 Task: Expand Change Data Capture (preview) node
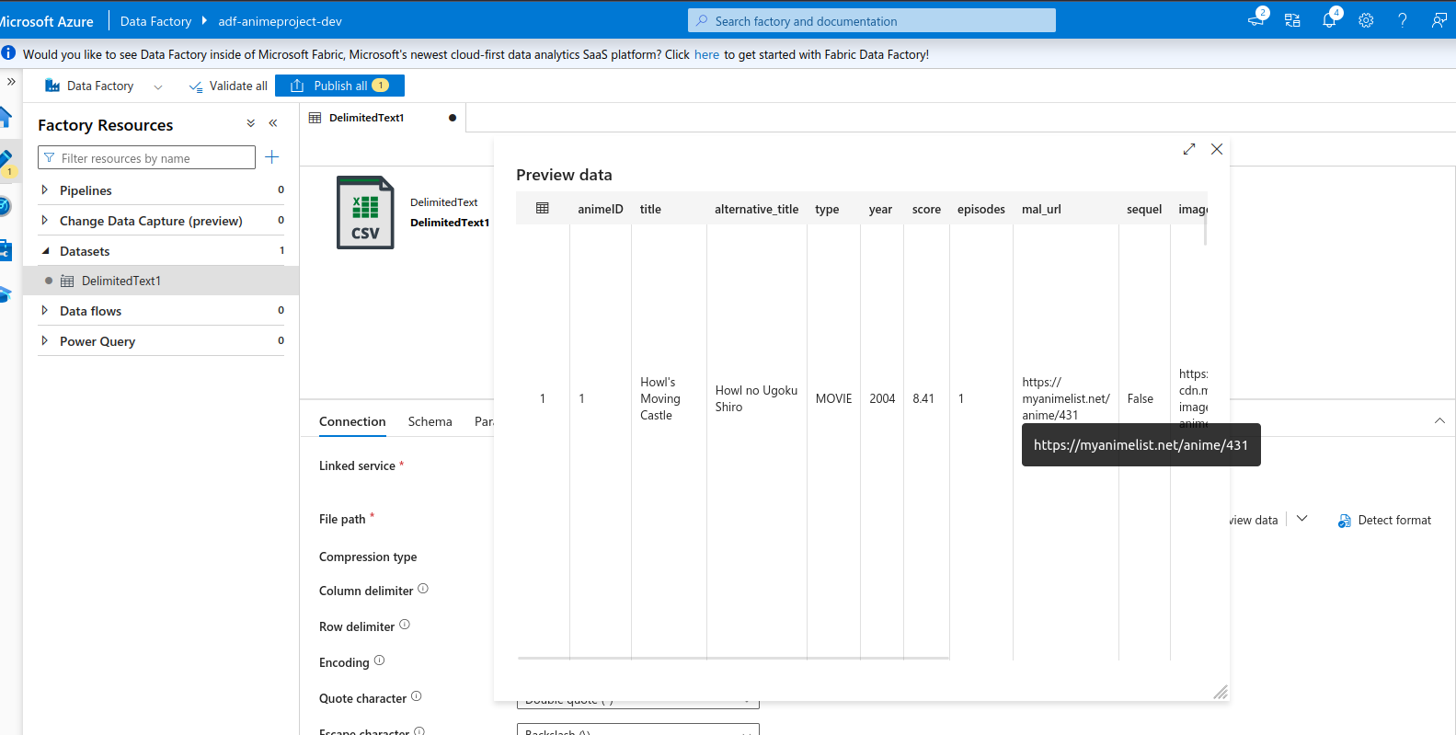click(x=44, y=220)
